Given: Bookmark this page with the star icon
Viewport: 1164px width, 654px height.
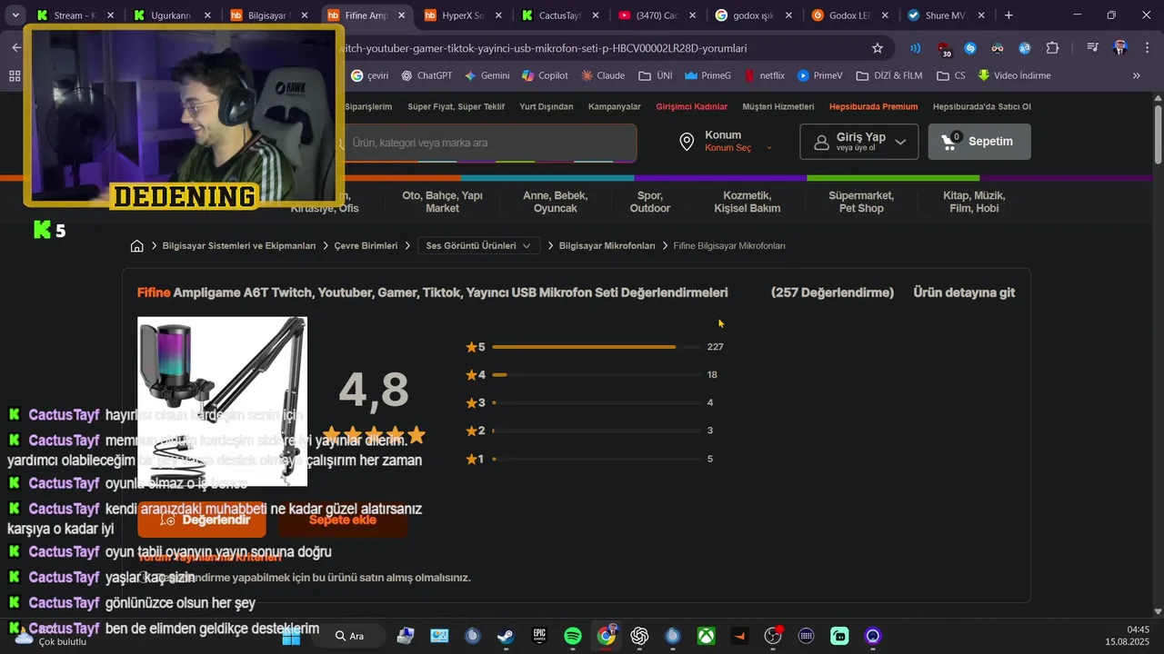Looking at the screenshot, I should click(878, 48).
